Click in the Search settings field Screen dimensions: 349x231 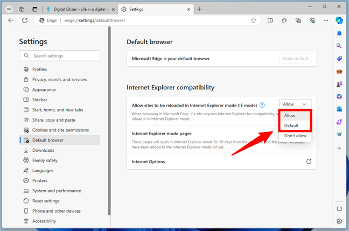click(59, 55)
